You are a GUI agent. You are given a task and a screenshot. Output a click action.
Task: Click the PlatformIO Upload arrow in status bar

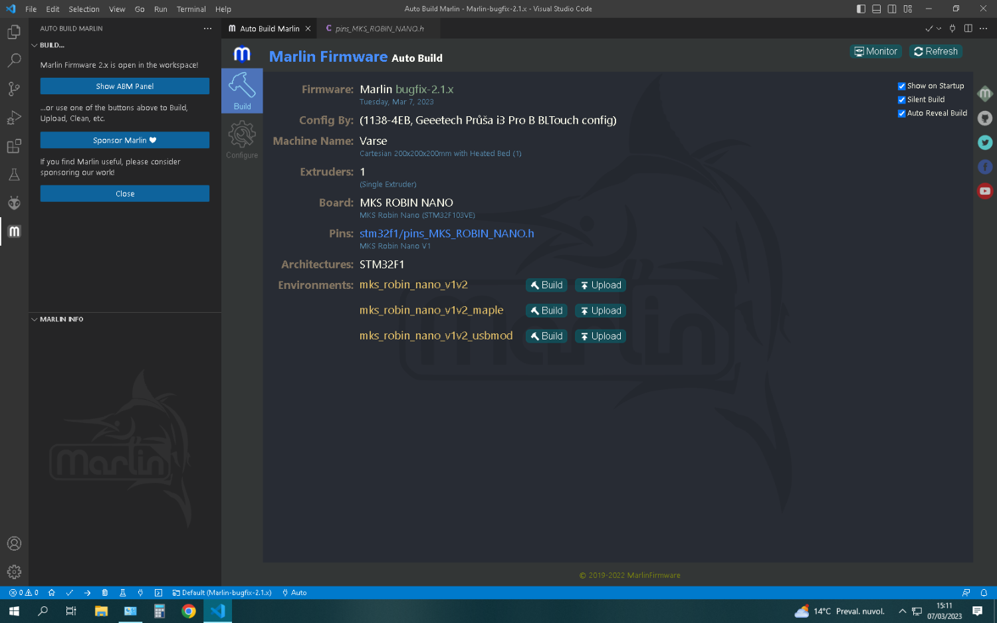click(87, 592)
